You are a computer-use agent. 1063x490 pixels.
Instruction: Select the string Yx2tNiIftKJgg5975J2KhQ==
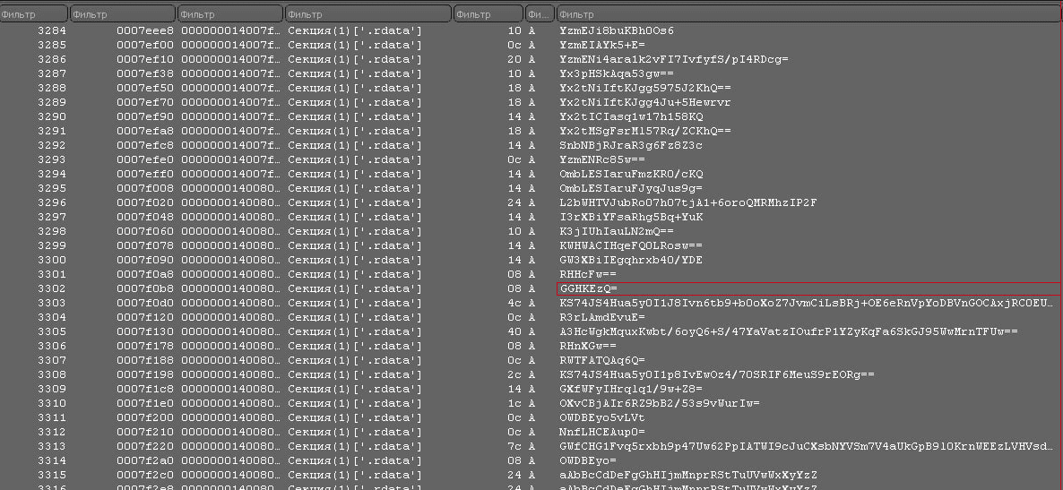point(645,88)
